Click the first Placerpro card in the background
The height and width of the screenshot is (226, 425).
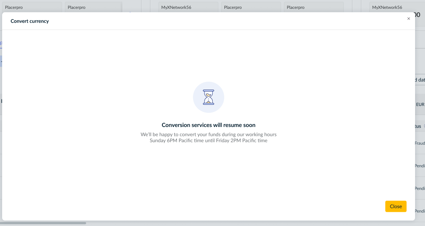coord(32,7)
